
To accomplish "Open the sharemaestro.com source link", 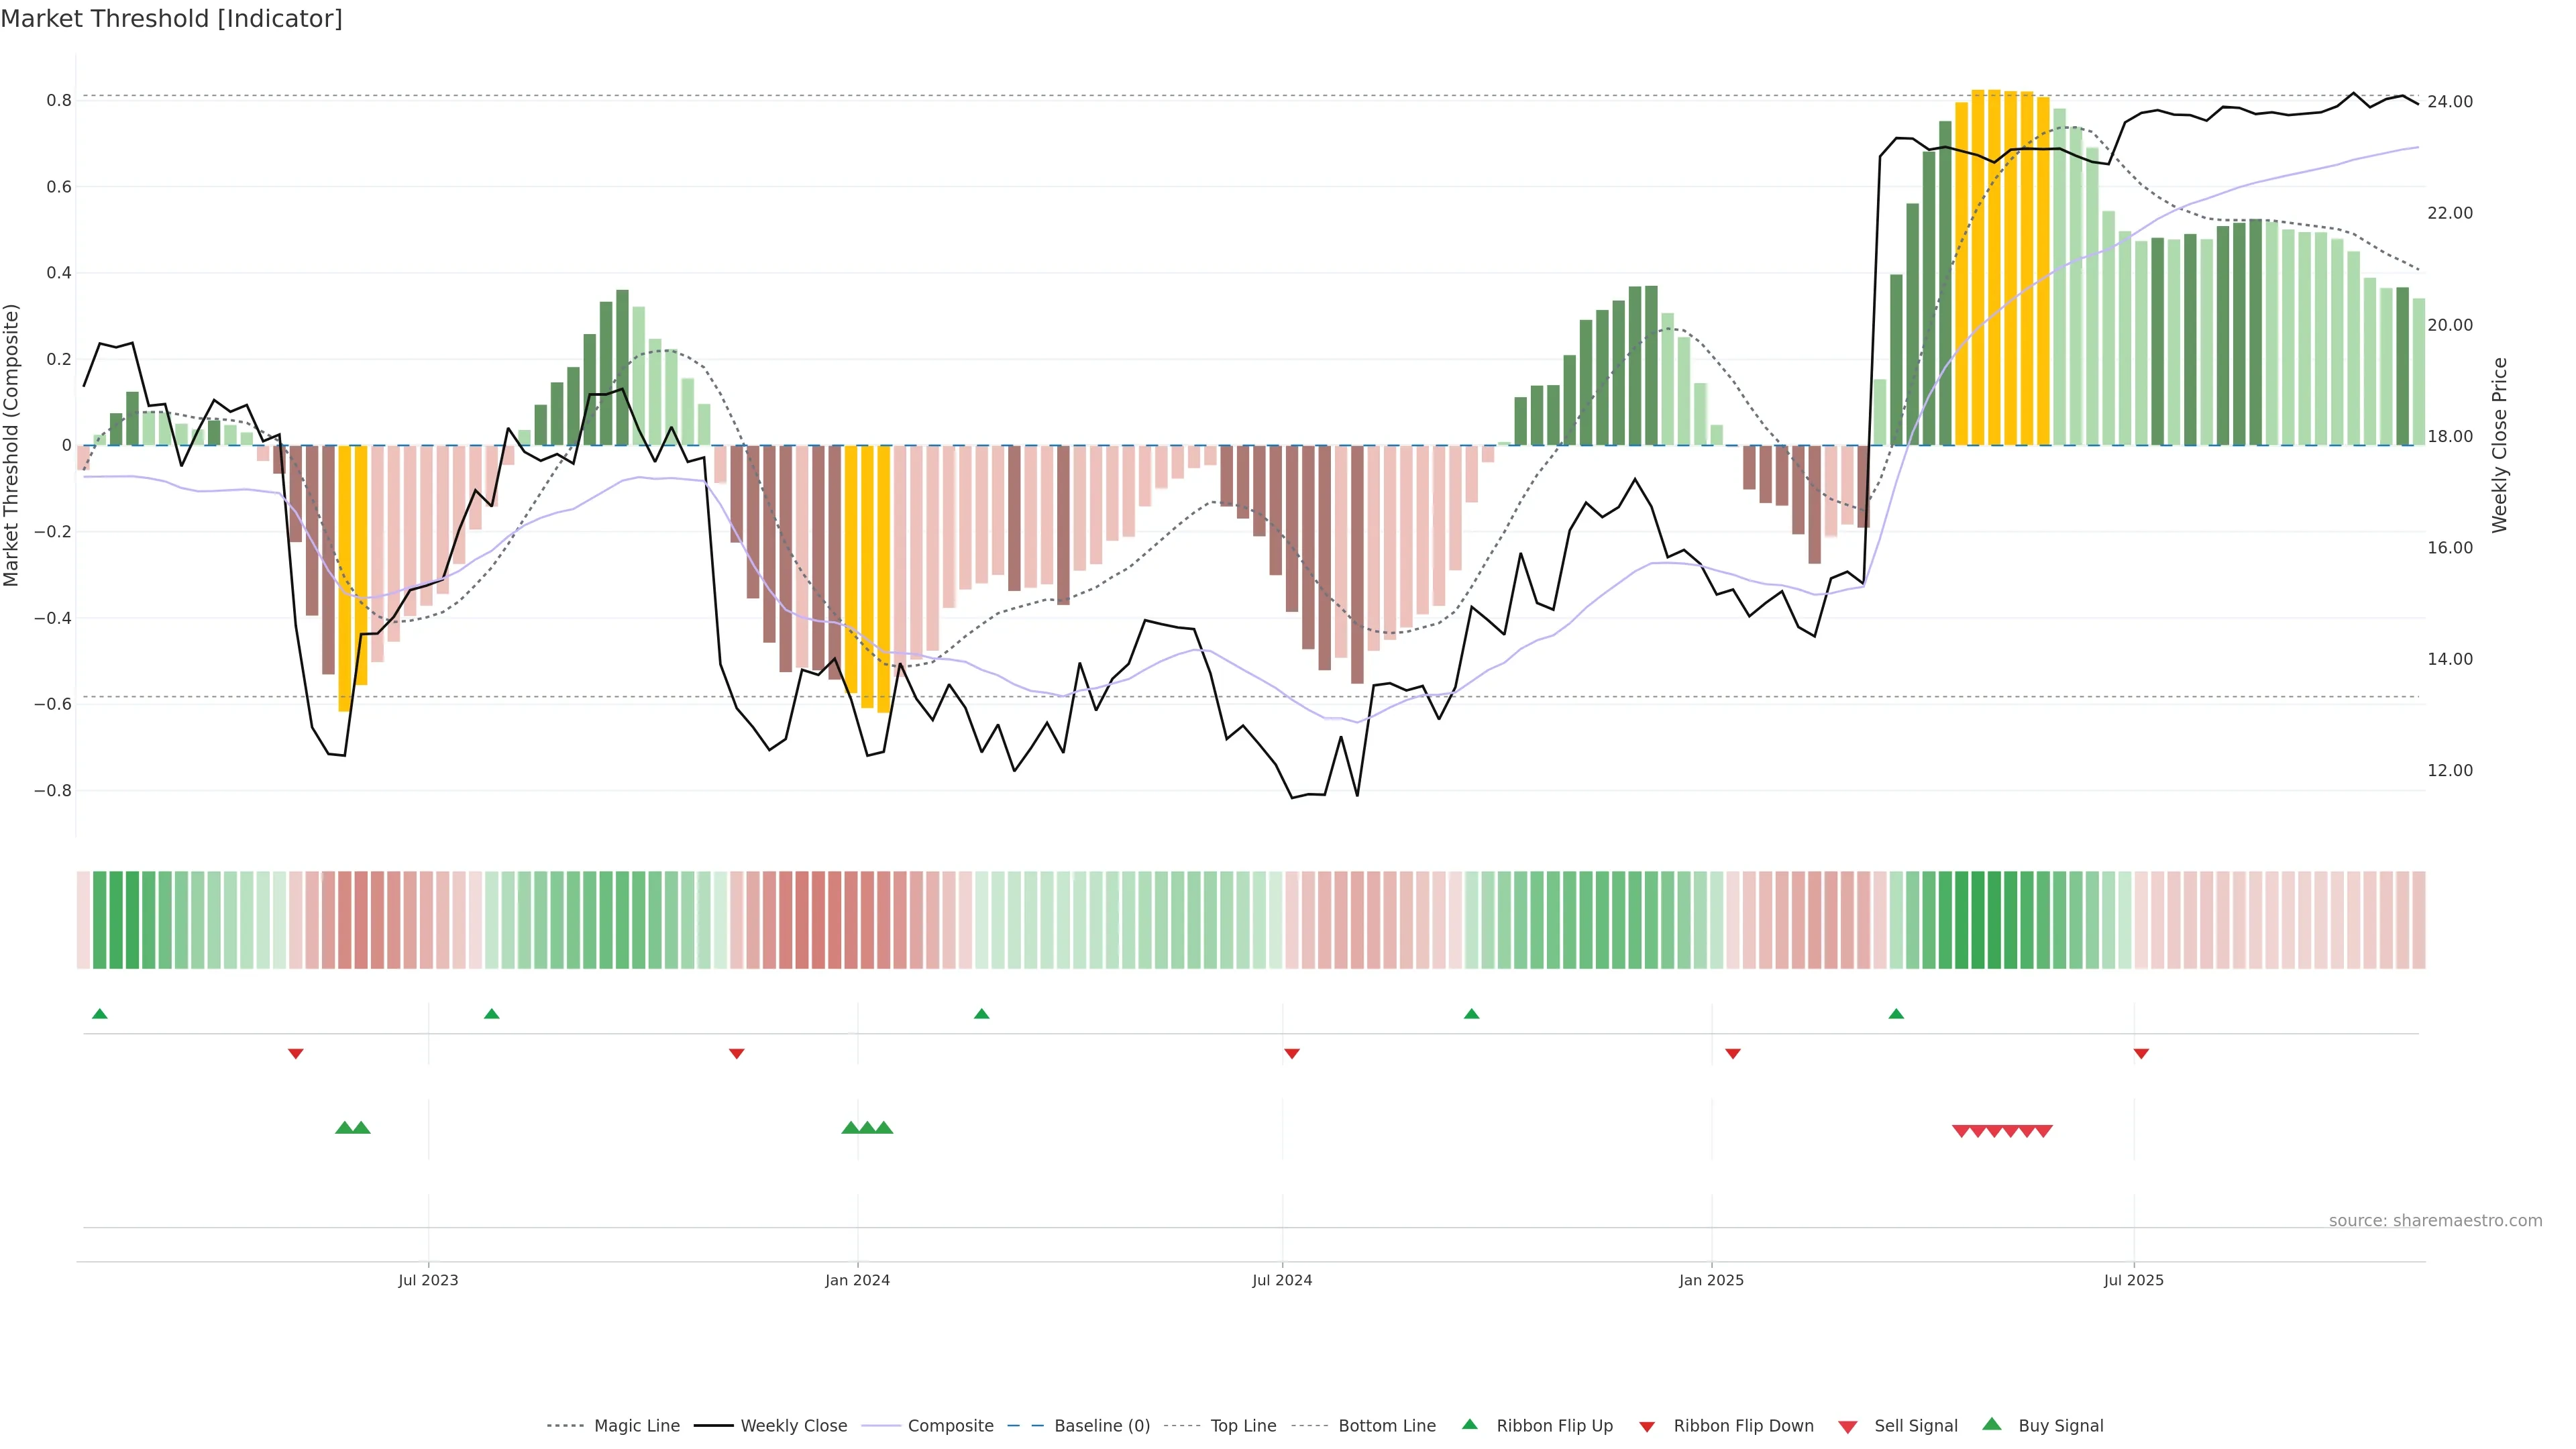I will click(x=2435, y=1220).
